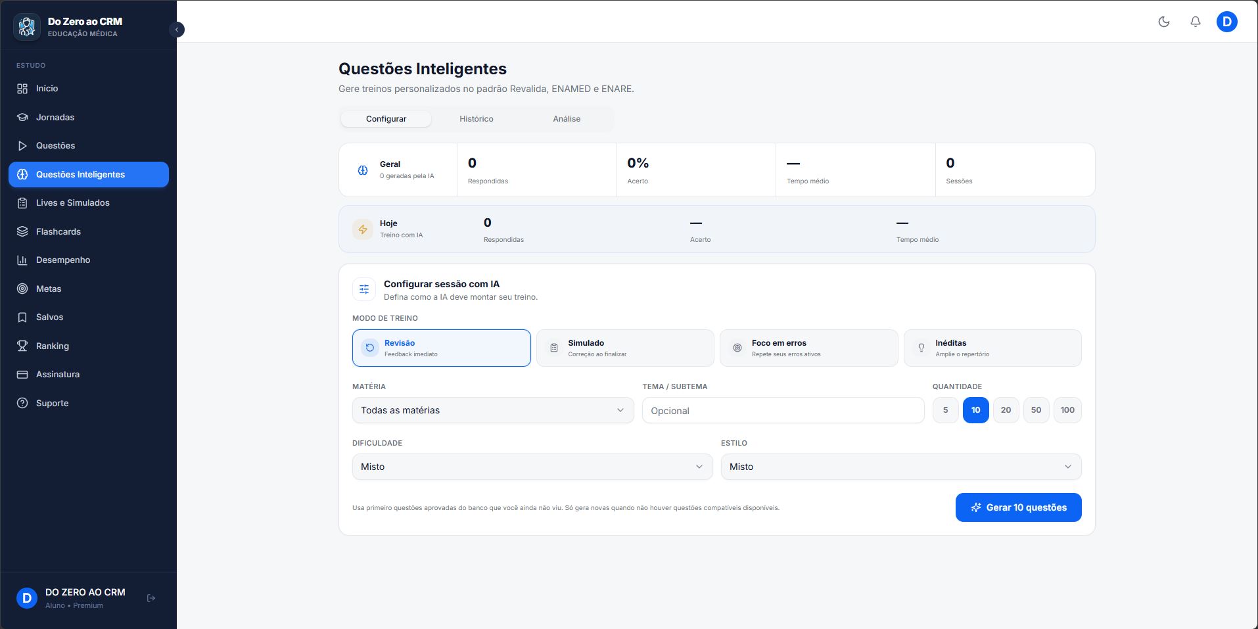Click the Questões Inteligentes brain icon
The height and width of the screenshot is (629, 1258).
point(22,174)
